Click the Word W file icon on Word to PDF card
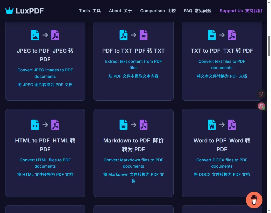 pyautogui.click(x=212, y=125)
